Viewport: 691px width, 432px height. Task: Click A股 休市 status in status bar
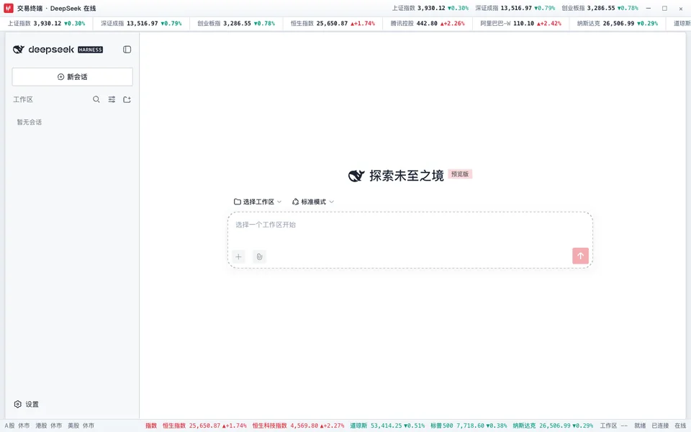[17, 426]
